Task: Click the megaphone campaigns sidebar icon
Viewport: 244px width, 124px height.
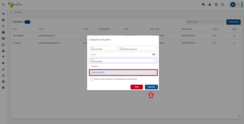Action: (x=4, y=63)
